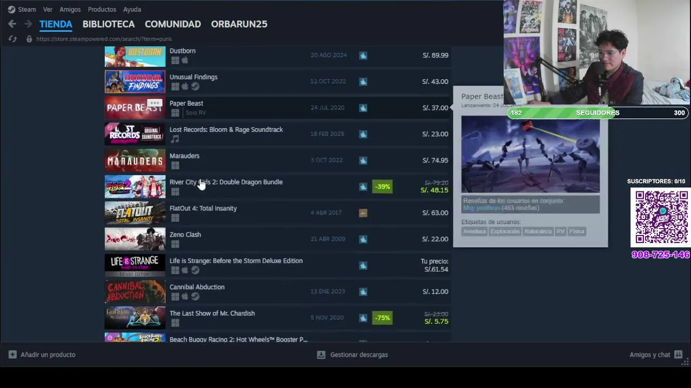Switch to the TIENDA tab
Image resolution: width=691 pixels, height=388 pixels.
56,24
